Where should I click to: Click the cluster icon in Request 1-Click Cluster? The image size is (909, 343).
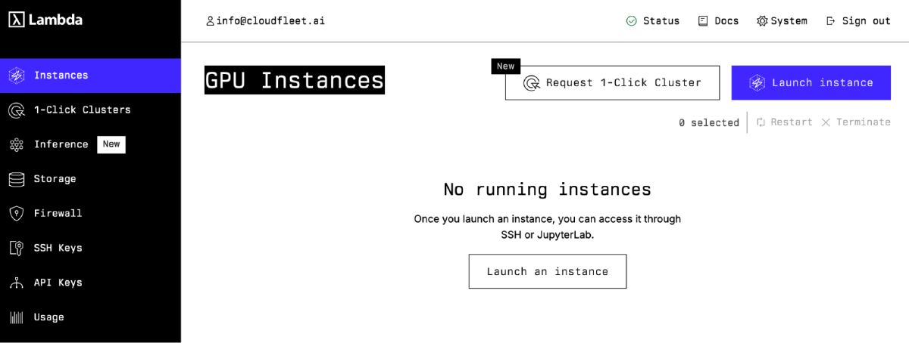click(x=532, y=83)
